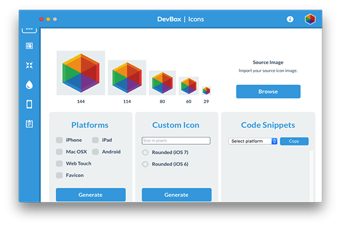Select the compress arrows tool in sidebar
The width and height of the screenshot is (341, 227).
tap(30, 65)
